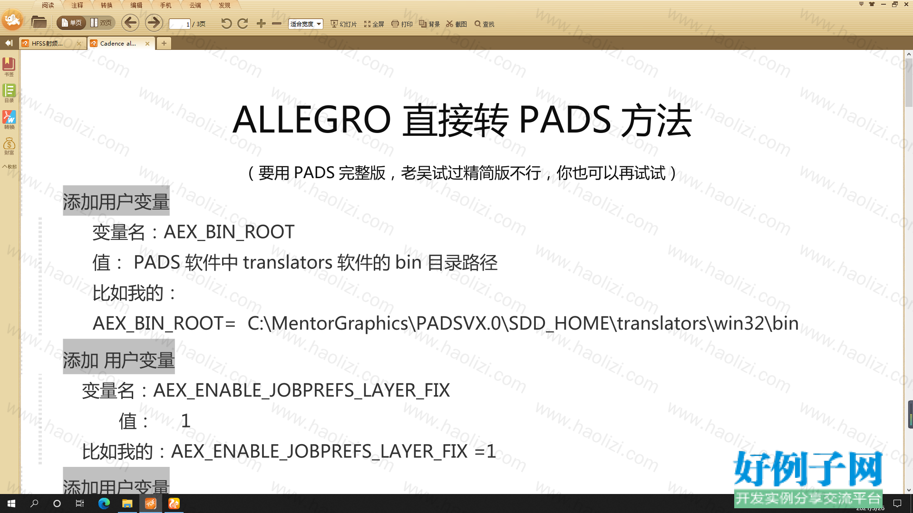Open the 云端 (Cloud) tab
The width and height of the screenshot is (913, 513).
click(195, 5)
